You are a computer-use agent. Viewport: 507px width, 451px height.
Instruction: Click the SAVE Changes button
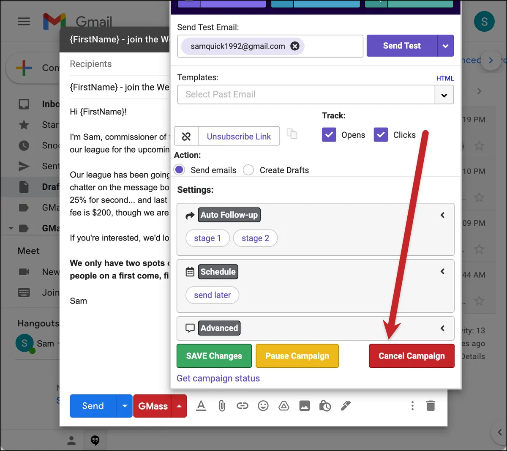pos(214,356)
